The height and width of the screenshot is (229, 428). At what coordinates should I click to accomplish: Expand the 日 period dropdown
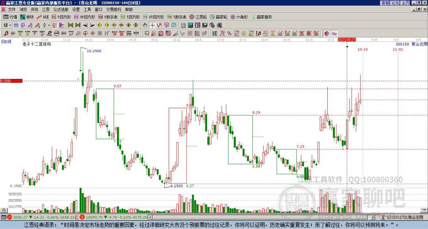pos(10,25)
